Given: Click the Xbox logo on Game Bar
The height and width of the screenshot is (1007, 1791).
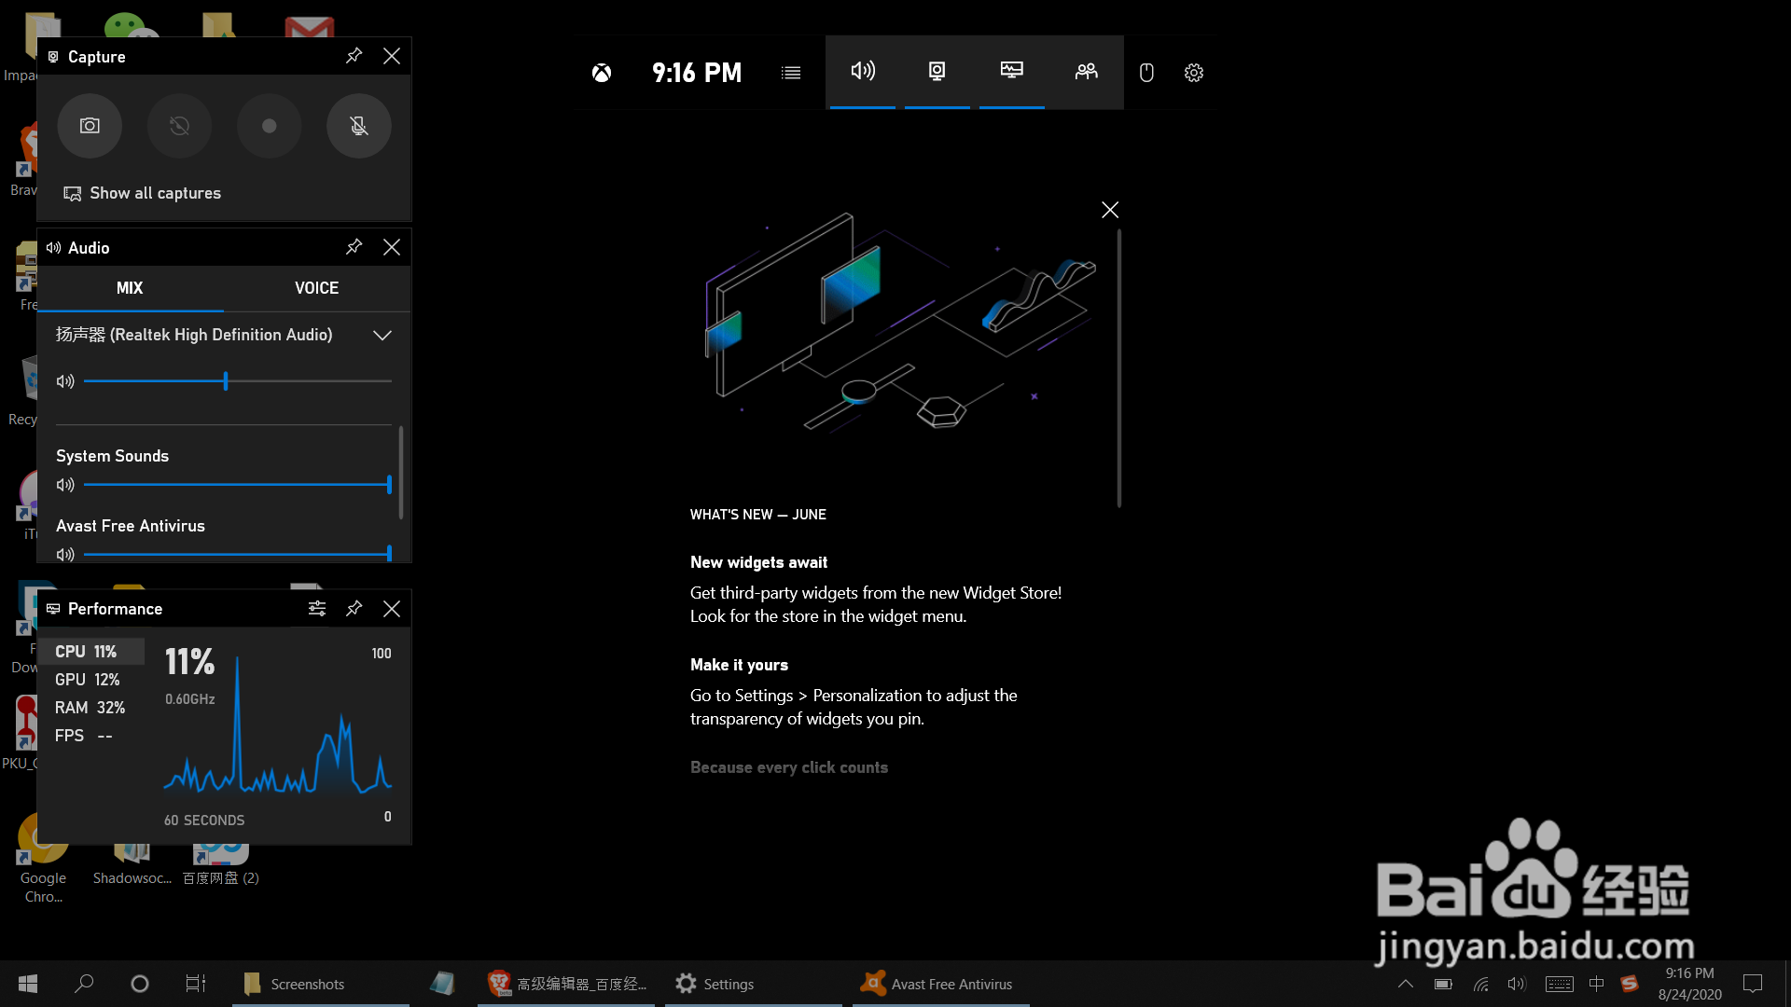Looking at the screenshot, I should 602,73.
